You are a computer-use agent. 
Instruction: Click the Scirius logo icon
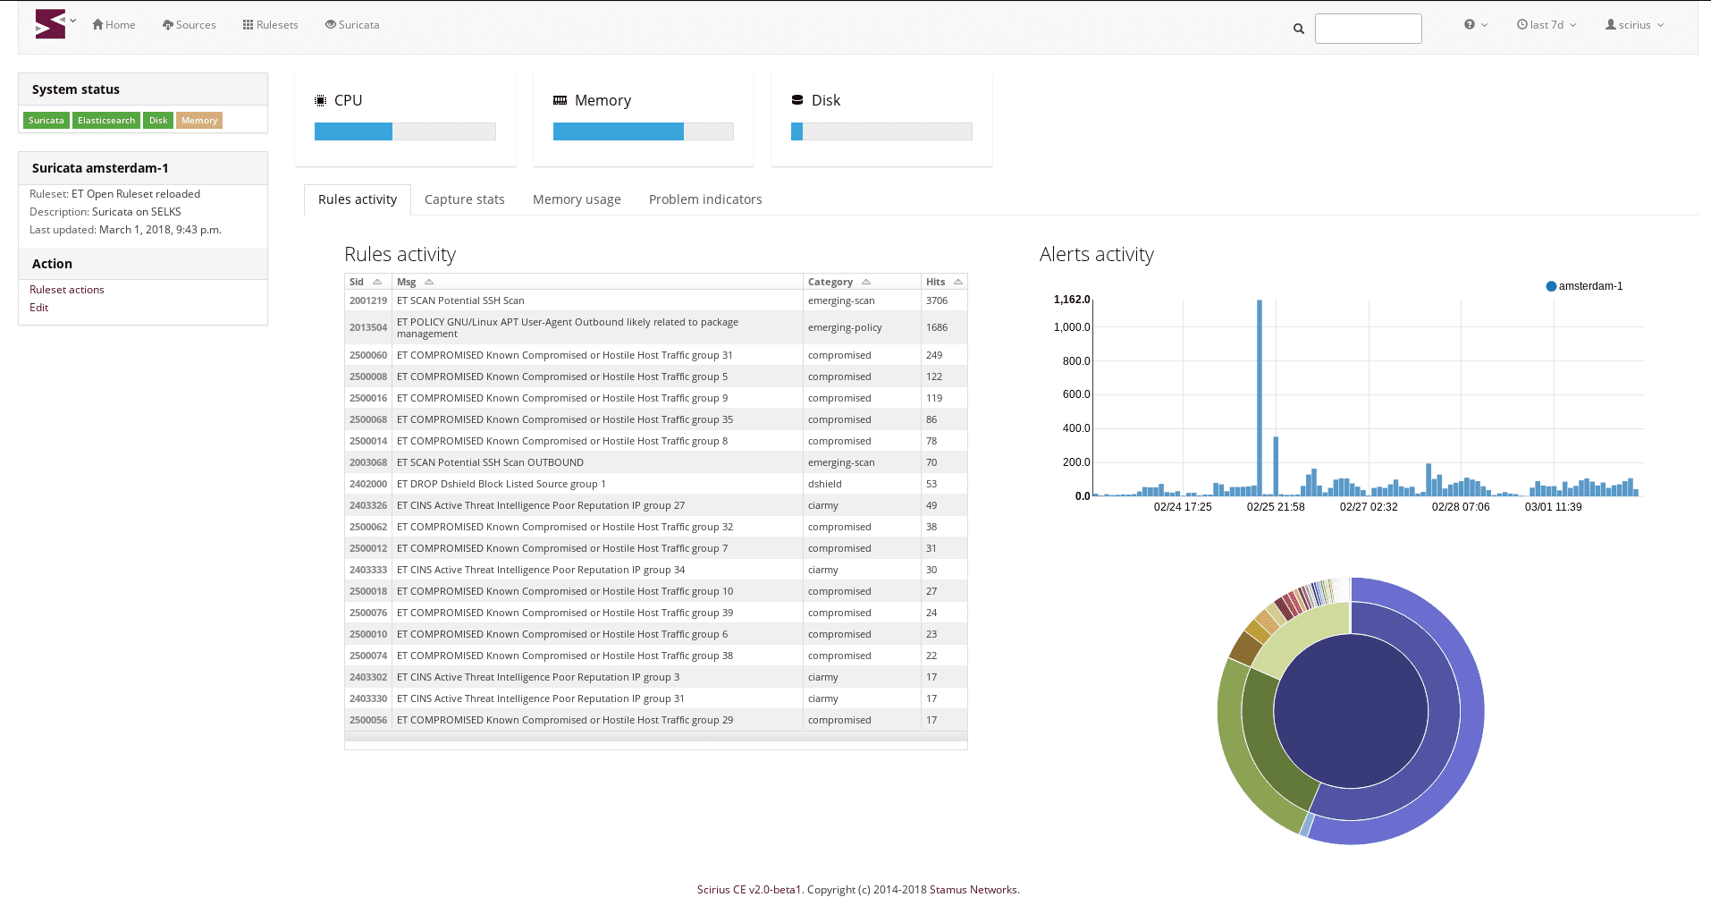pos(50,24)
